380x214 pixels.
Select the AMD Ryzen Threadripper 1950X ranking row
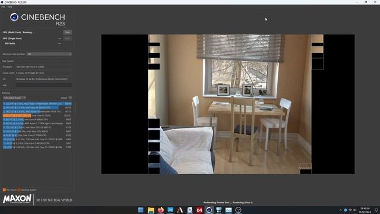[37, 112]
